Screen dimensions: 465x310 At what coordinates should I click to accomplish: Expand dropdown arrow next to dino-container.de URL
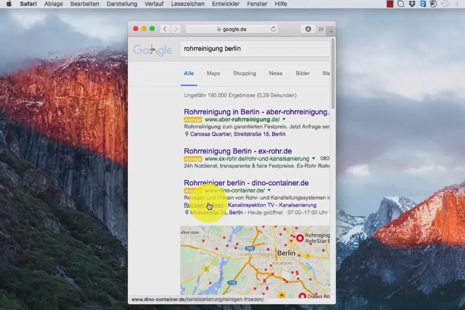point(269,190)
